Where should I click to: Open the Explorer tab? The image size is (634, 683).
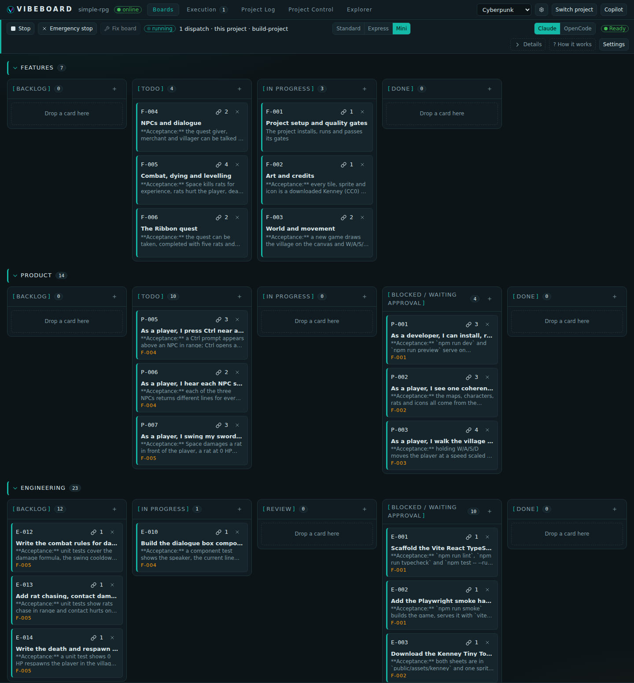(x=359, y=10)
